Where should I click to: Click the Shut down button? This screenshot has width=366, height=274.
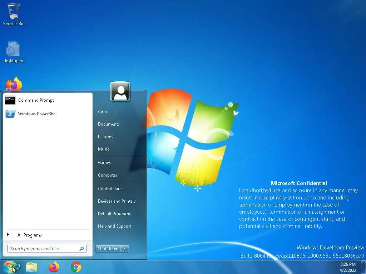click(108, 249)
